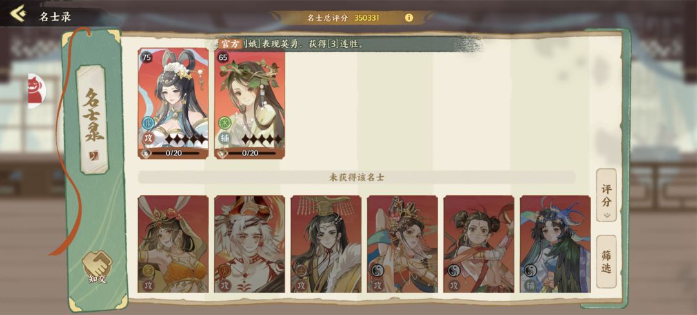Tap the info icon beside total score
Viewport: 697px width, 315px height.
click(x=409, y=18)
